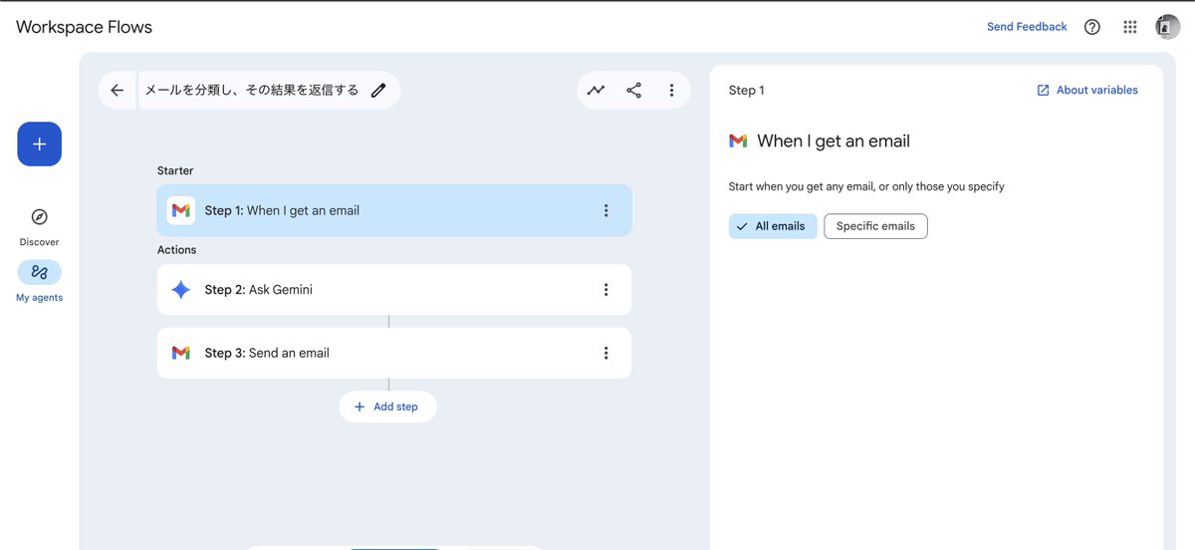Click the Gmail icon in Step 3 row

(180, 353)
